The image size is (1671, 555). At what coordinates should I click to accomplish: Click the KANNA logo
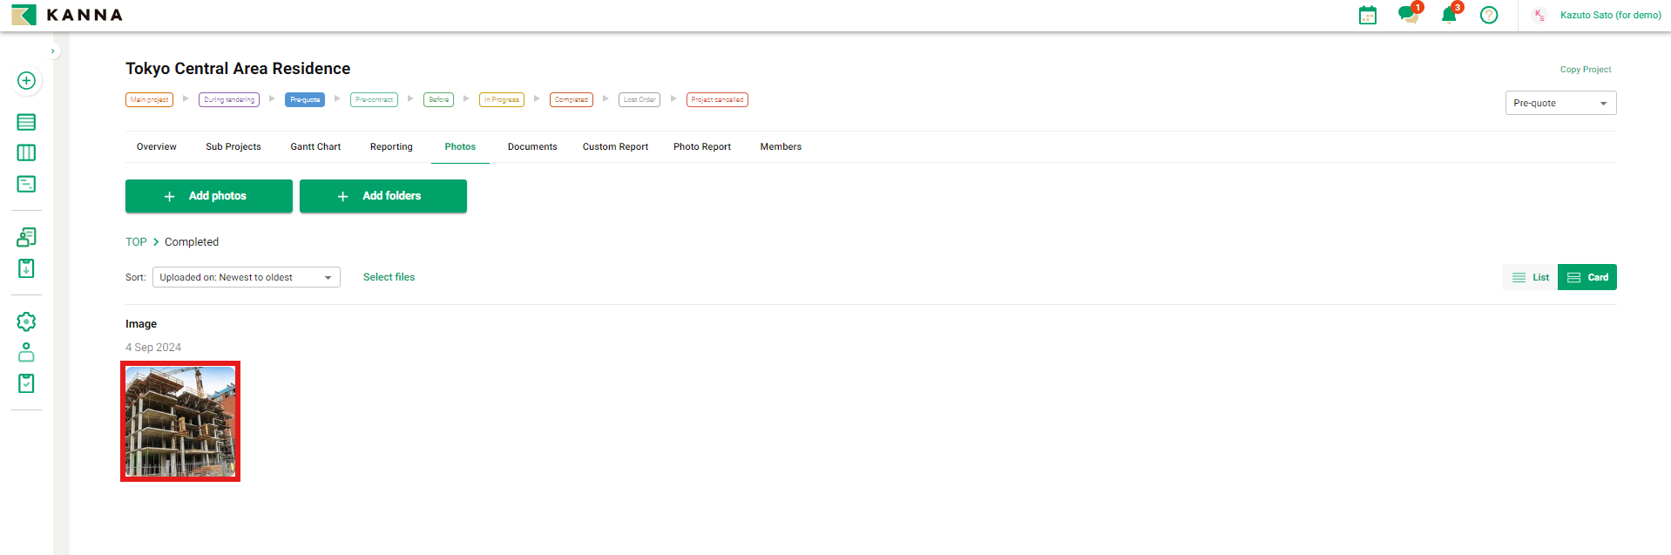tap(67, 15)
